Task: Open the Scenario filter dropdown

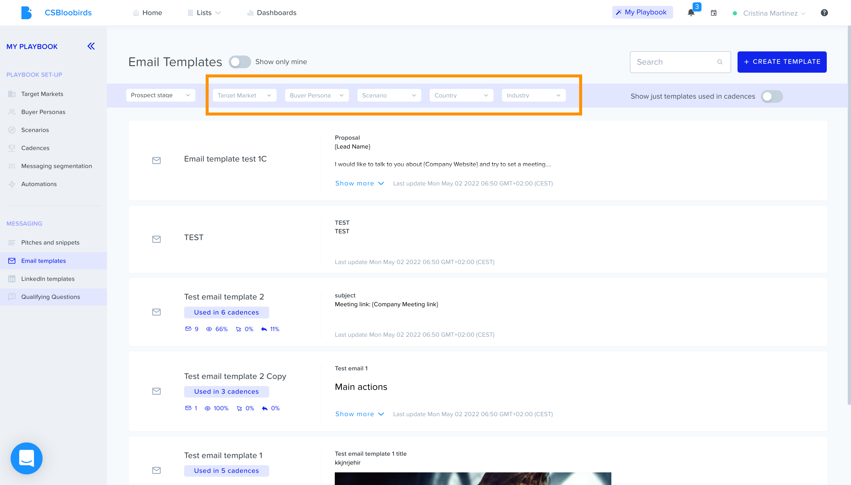Action: (x=389, y=95)
